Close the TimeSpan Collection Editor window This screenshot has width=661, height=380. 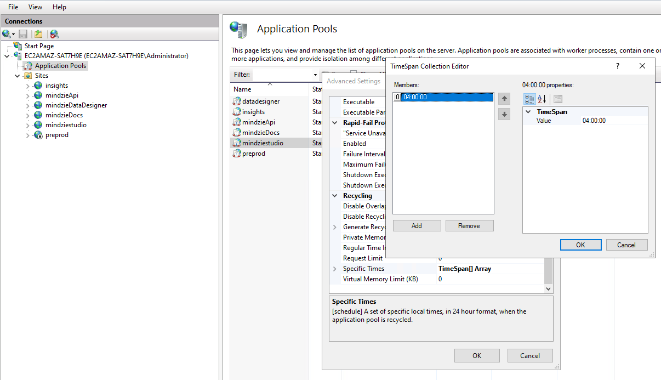tap(642, 66)
